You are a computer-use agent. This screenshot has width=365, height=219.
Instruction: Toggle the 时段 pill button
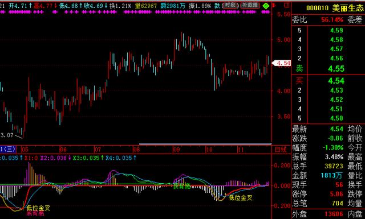(230, 6)
